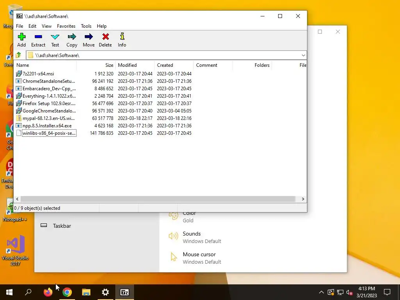Open the View menu
The image size is (400, 300).
tap(46, 26)
